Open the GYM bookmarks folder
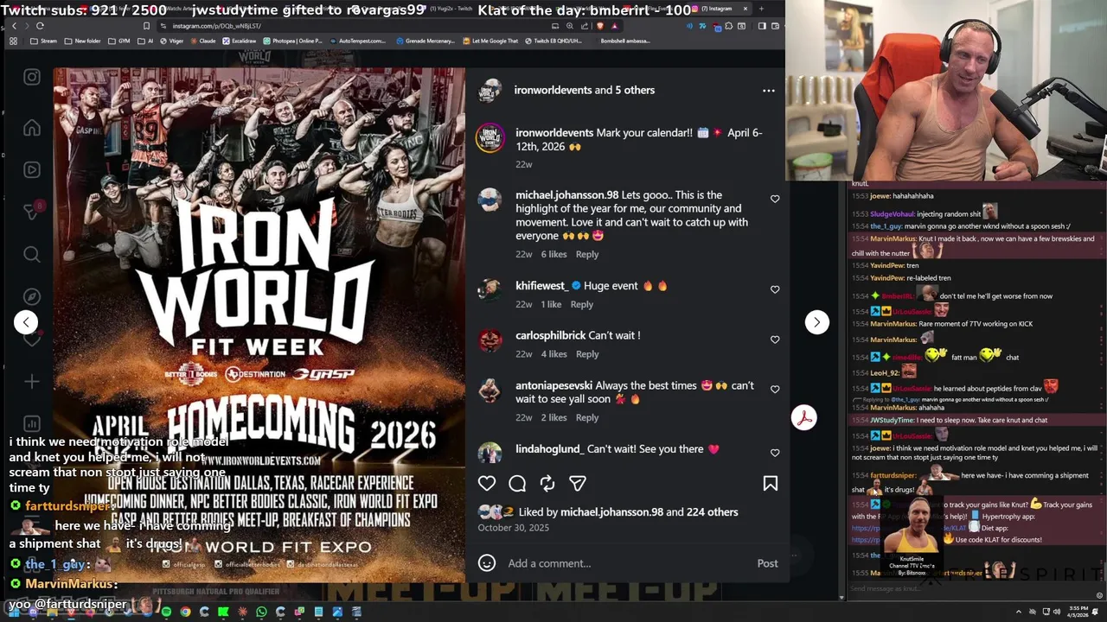The width and height of the screenshot is (1107, 622). (118, 41)
